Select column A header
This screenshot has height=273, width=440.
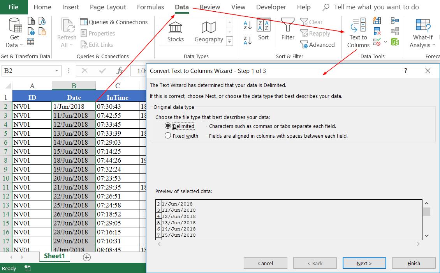(x=32, y=86)
